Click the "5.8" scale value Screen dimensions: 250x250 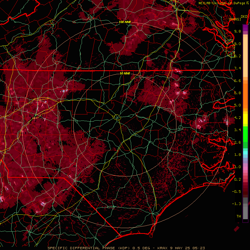coord(237,93)
